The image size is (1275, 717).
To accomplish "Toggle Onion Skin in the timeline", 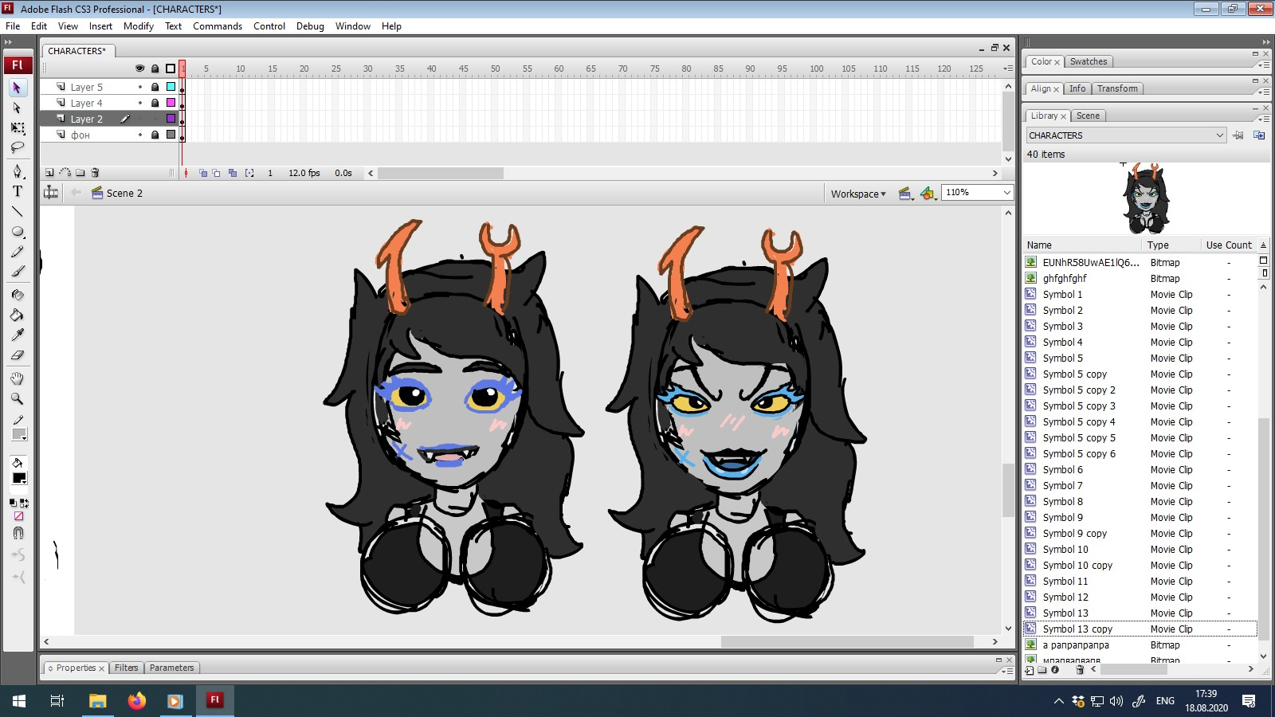I will (203, 173).
